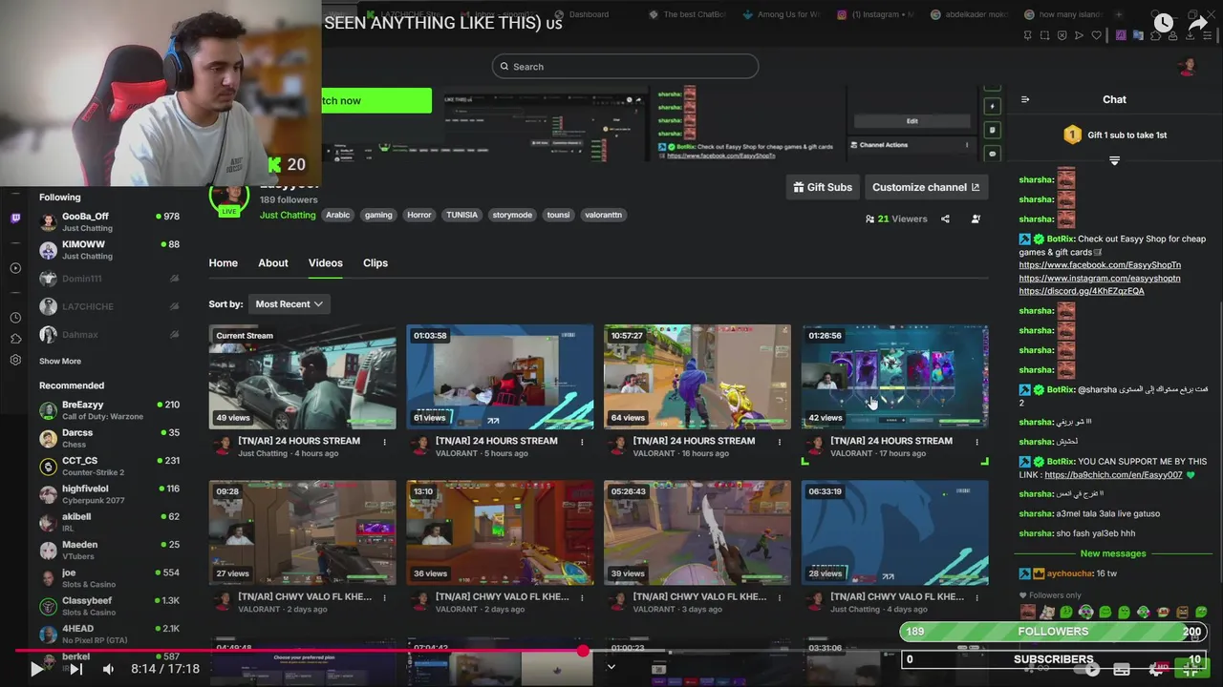
Task: Open extensions cube icon in browser sidebar
Action: 15,339
